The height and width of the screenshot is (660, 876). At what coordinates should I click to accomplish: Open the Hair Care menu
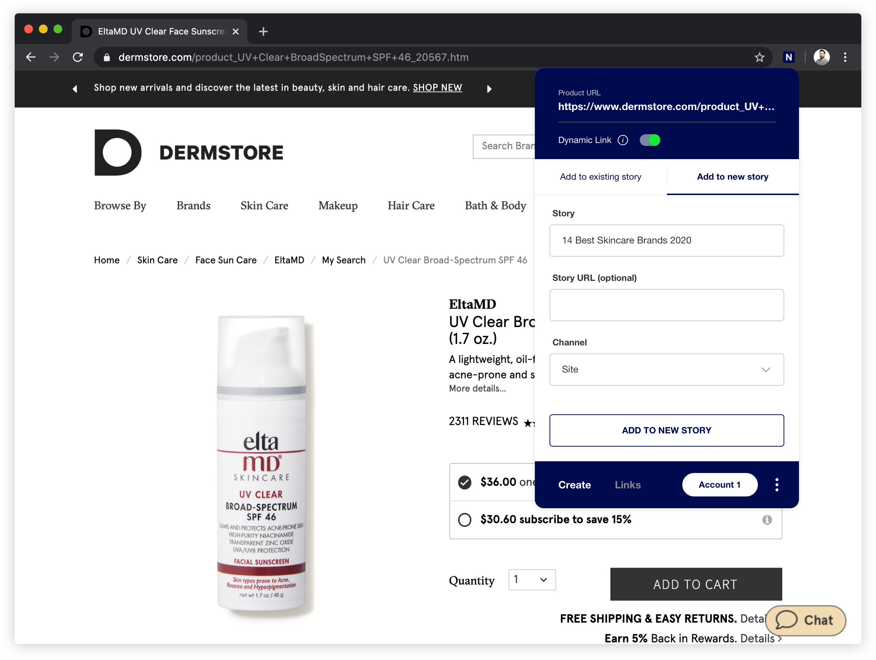click(411, 205)
